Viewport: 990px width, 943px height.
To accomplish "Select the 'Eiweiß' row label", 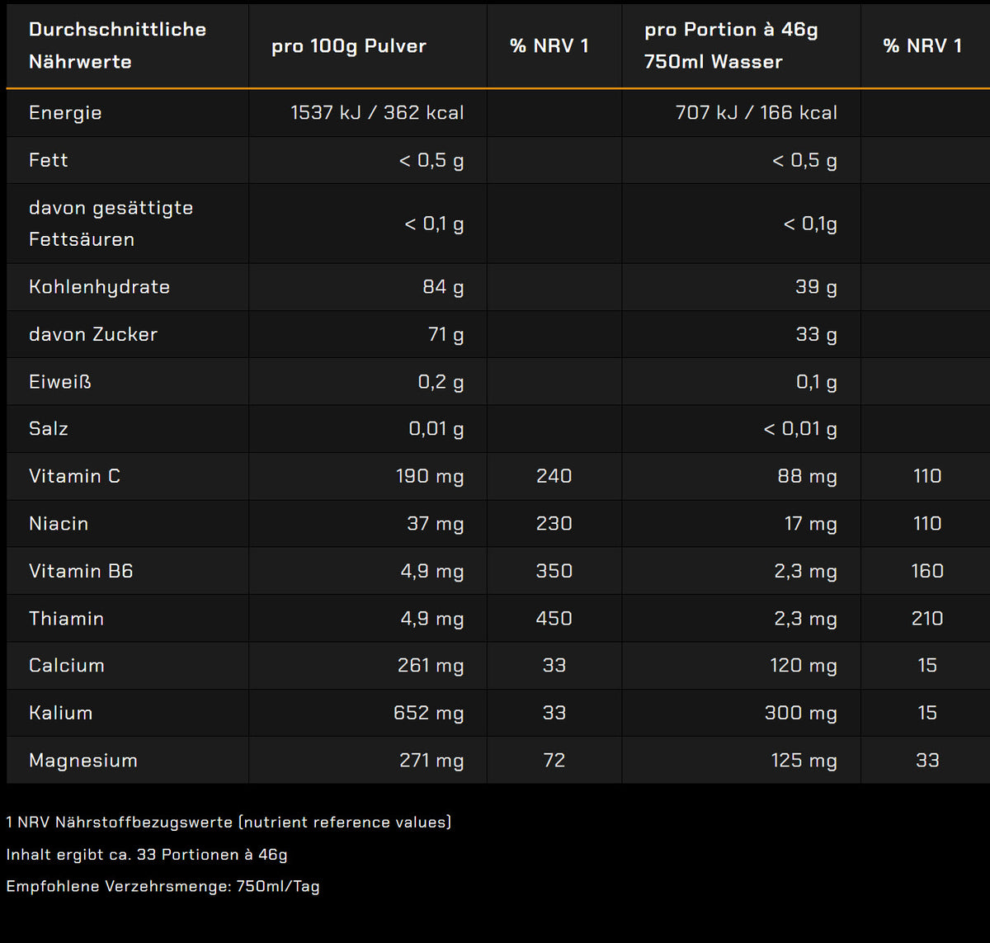I will tap(60, 382).
